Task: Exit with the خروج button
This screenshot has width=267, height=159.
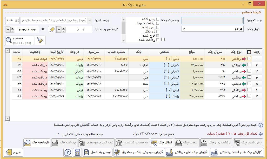Action: (13, 152)
